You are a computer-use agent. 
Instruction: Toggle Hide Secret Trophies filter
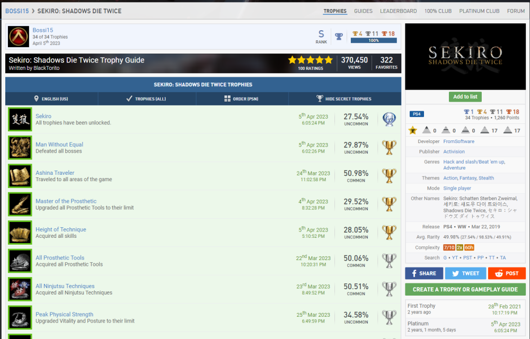coord(344,99)
